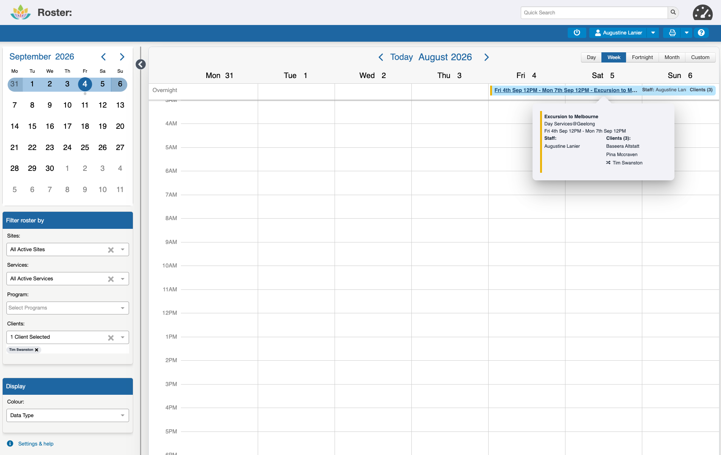Switch to the Month view tab
The height and width of the screenshot is (455, 721).
672,57
